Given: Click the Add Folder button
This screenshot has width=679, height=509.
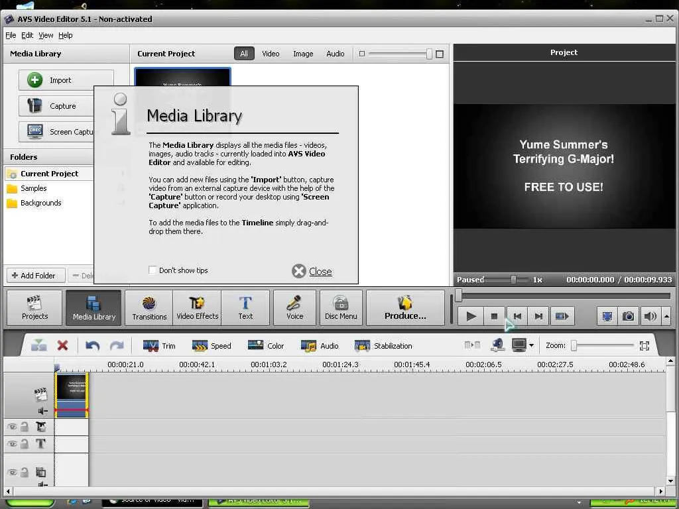Looking at the screenshot, I should point(34,275).
